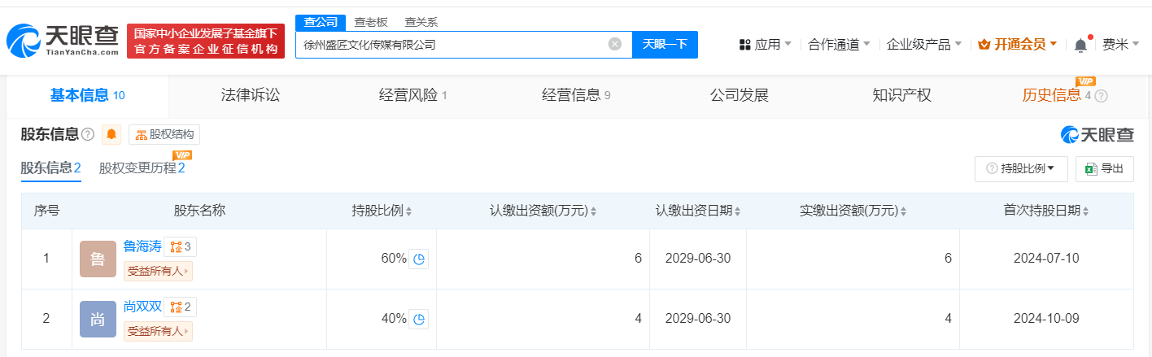Viewport: 1152px width, 357px height.
Task: Click the equity structure badge beside 鲁海涛
Action: click(x=180, y=246)
